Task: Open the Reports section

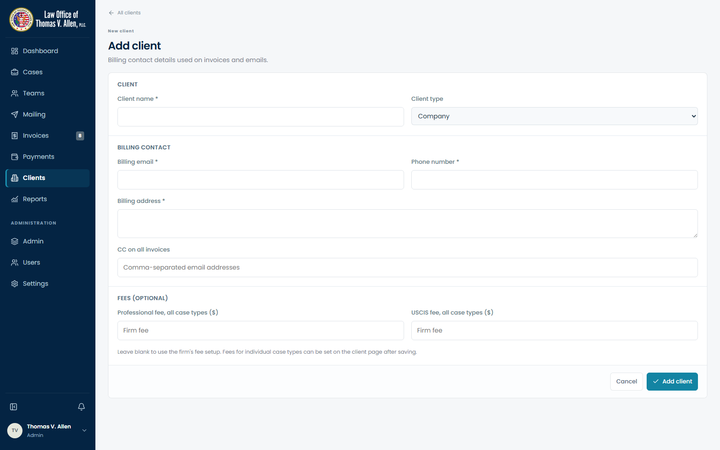Action: [48, 199]
